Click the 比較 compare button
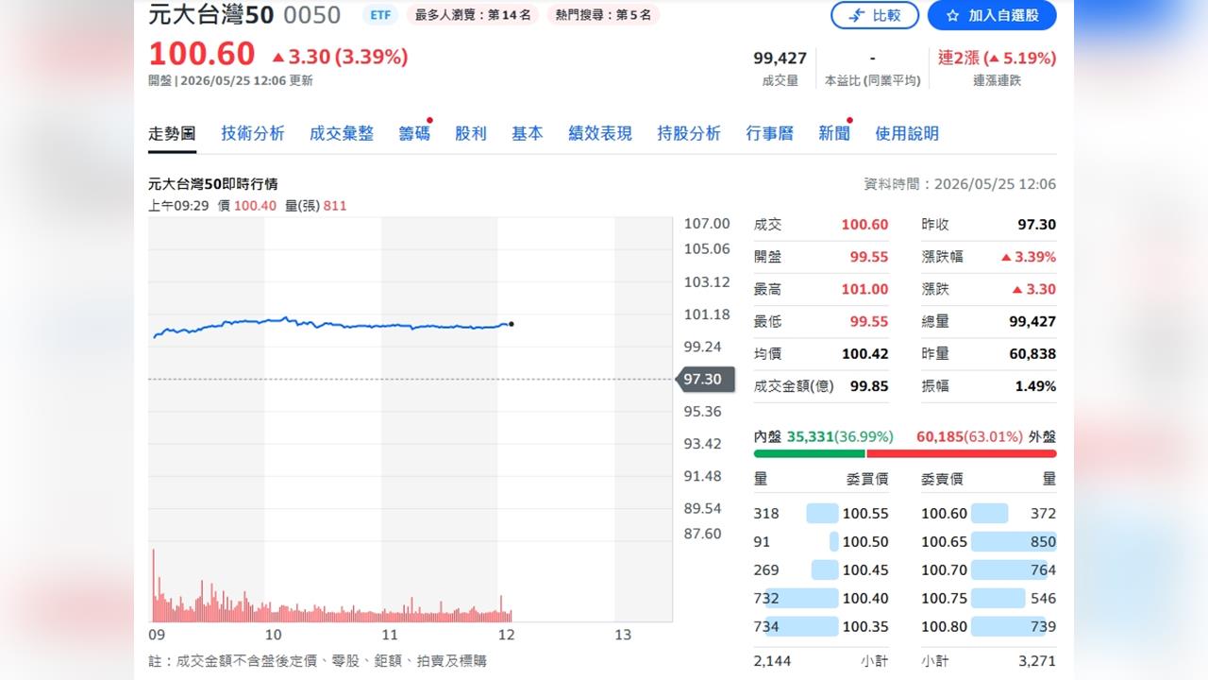Image resolution: width=1208 pixels, height=680 pixels. [874, 15]
